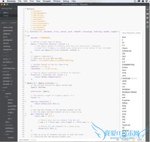Click Set as Default for .js Files
Screen dimensions: 150x142
[x=131, y=33]
